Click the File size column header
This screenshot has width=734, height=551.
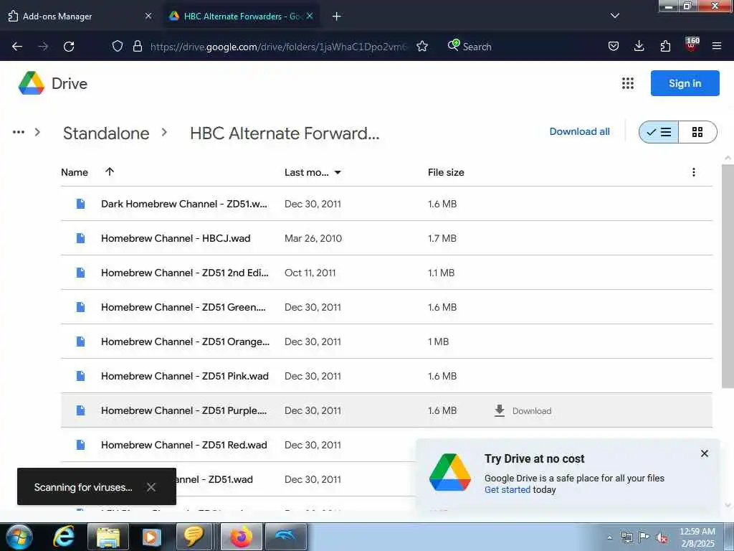pos(446,172)
